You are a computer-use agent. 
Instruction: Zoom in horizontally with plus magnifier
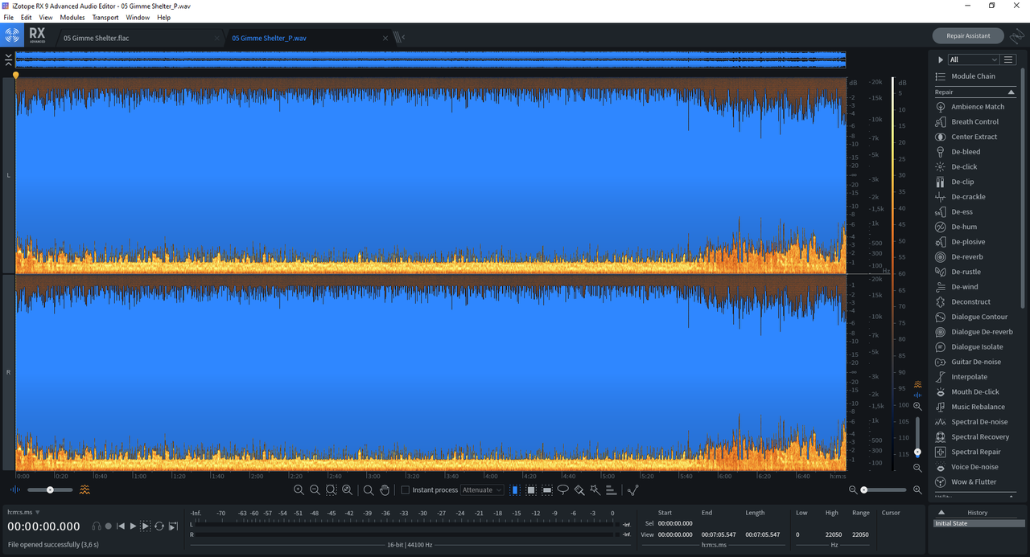coord(299,489)
